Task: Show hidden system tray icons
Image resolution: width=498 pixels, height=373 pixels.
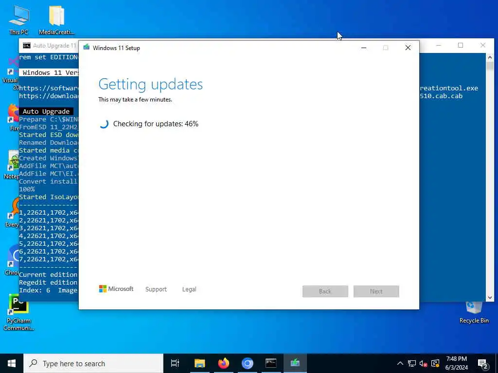Action: (400, 363)
